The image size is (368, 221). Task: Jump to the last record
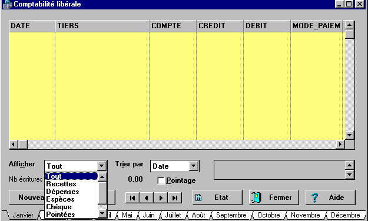point(175,198)
